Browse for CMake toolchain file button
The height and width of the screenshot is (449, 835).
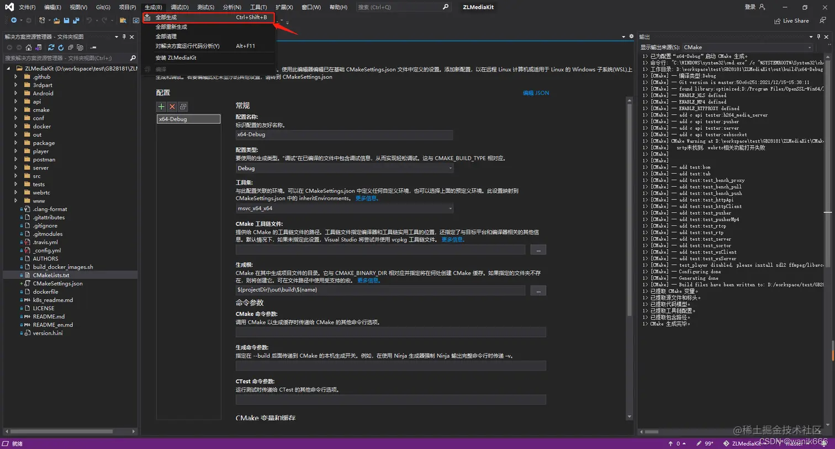click(x=538, y=250)
